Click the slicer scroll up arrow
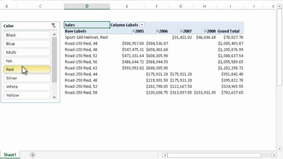This screenshot has width=283, height=159. point(54,34)
